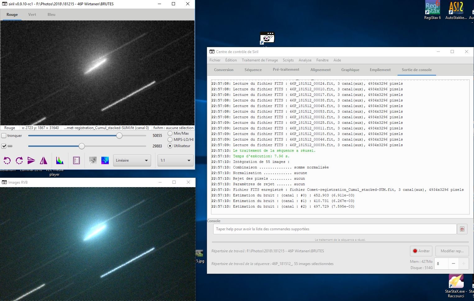This screenshot has width=474, height=301.
Task: Click the green "Temps d'exécution: 7.96 s." line
Action: click(x=261, y=156)
